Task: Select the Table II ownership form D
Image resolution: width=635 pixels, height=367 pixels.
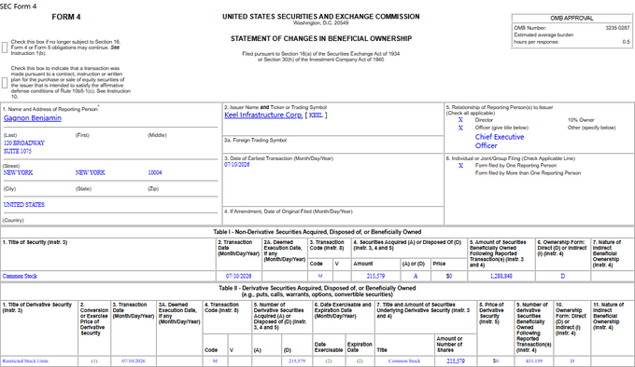Action: (x=571, y=360)
